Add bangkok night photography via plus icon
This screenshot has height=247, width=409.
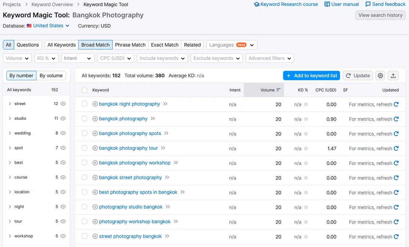pyautogui.click(x=95, y=104)
